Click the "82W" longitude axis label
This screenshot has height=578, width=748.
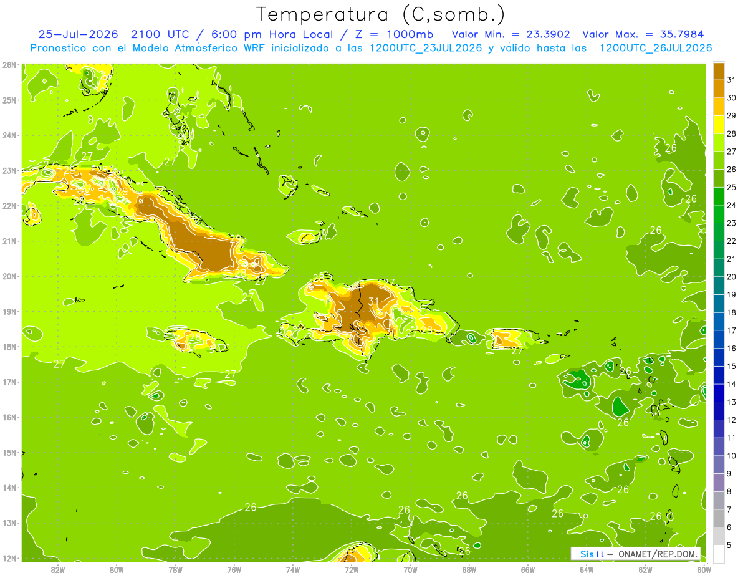58,569
